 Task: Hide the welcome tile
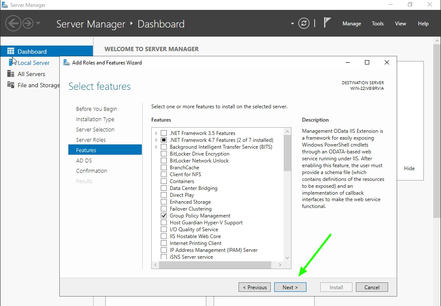coord(409,168)
